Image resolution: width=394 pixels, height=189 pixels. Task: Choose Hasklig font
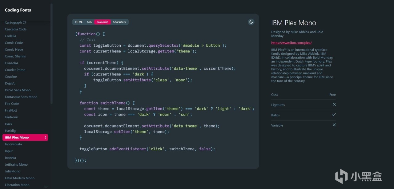[x=10, y=131]
